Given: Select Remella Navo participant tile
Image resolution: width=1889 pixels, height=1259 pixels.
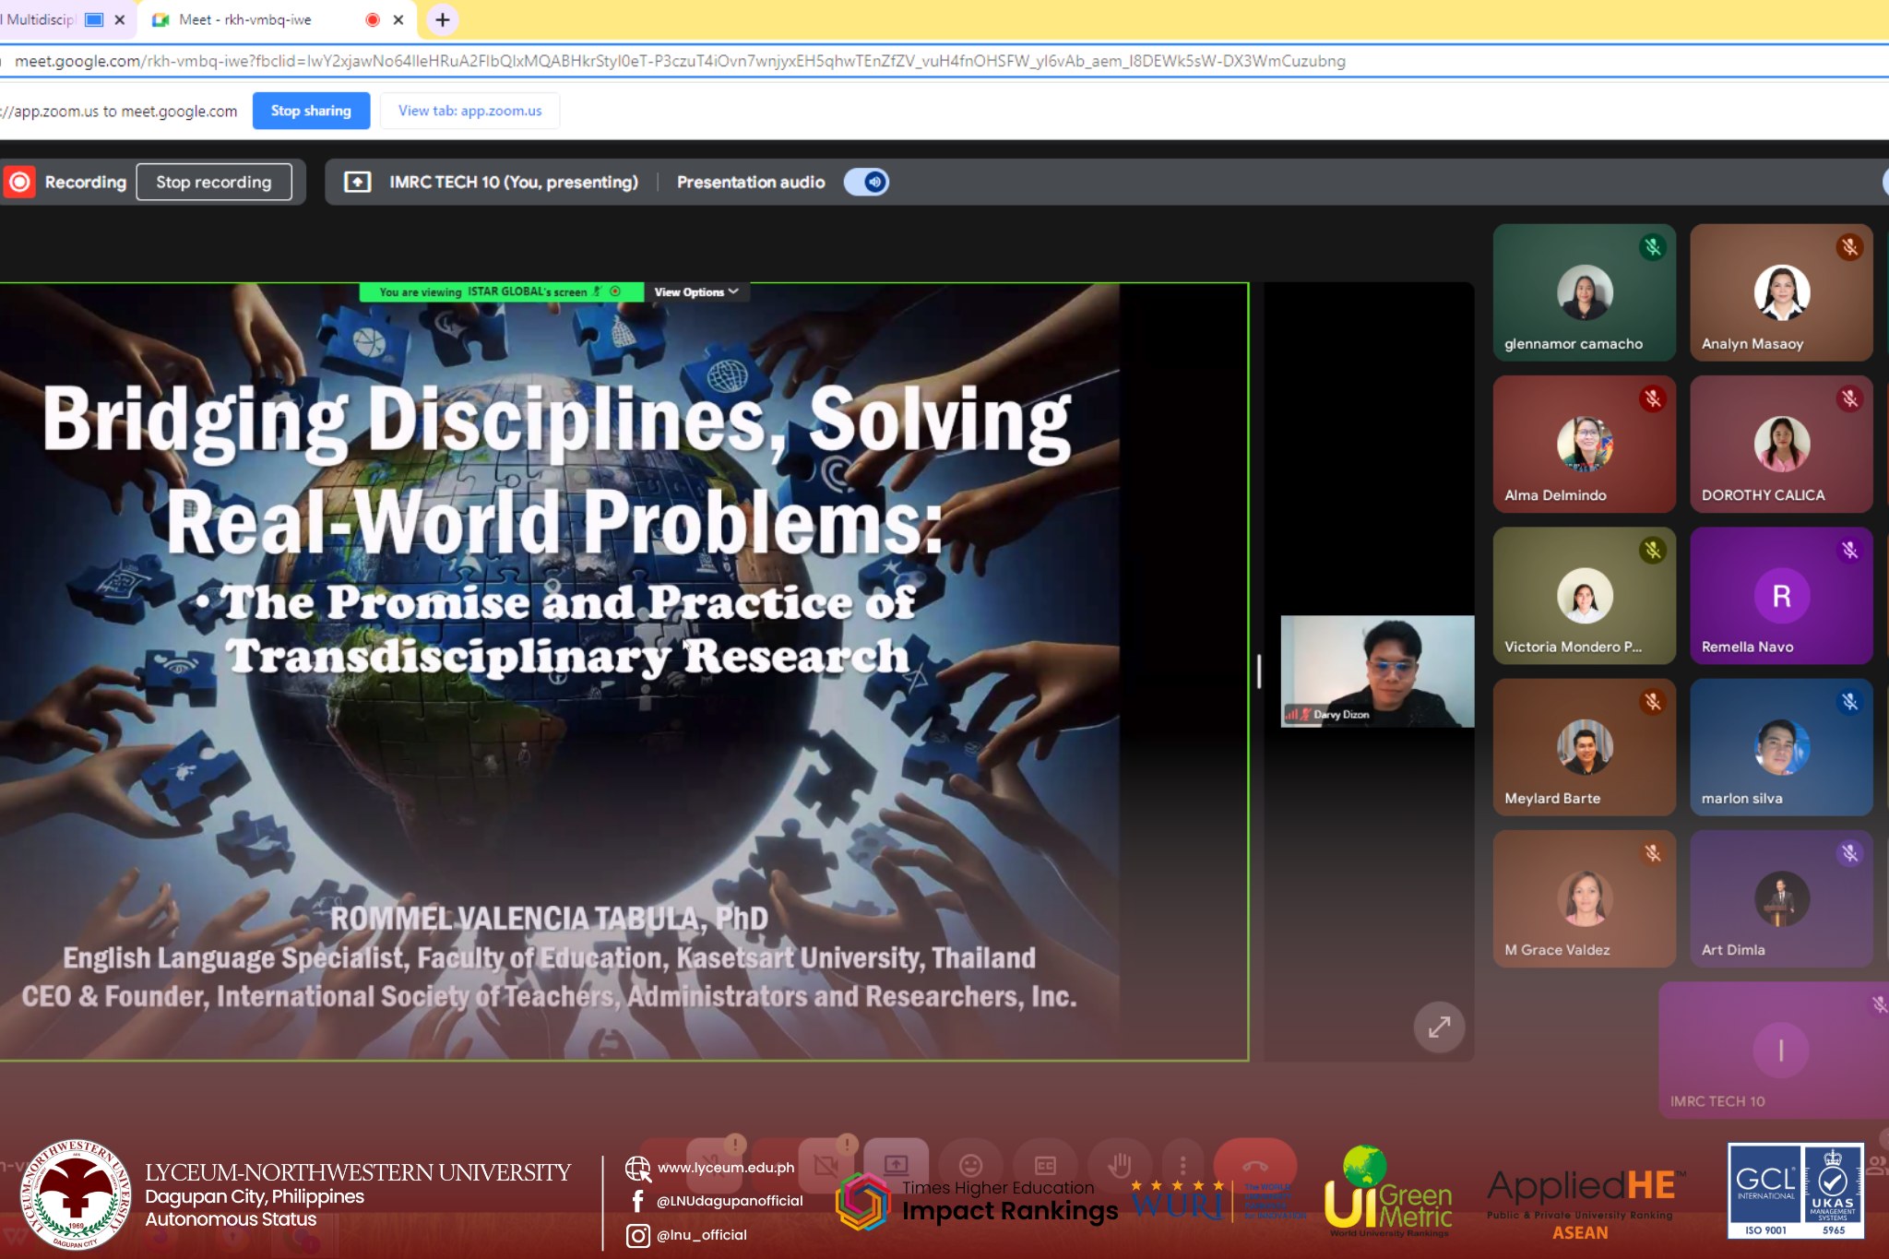Looking at the screenshot, I should pyautogui.click(x=1780, y=596).
